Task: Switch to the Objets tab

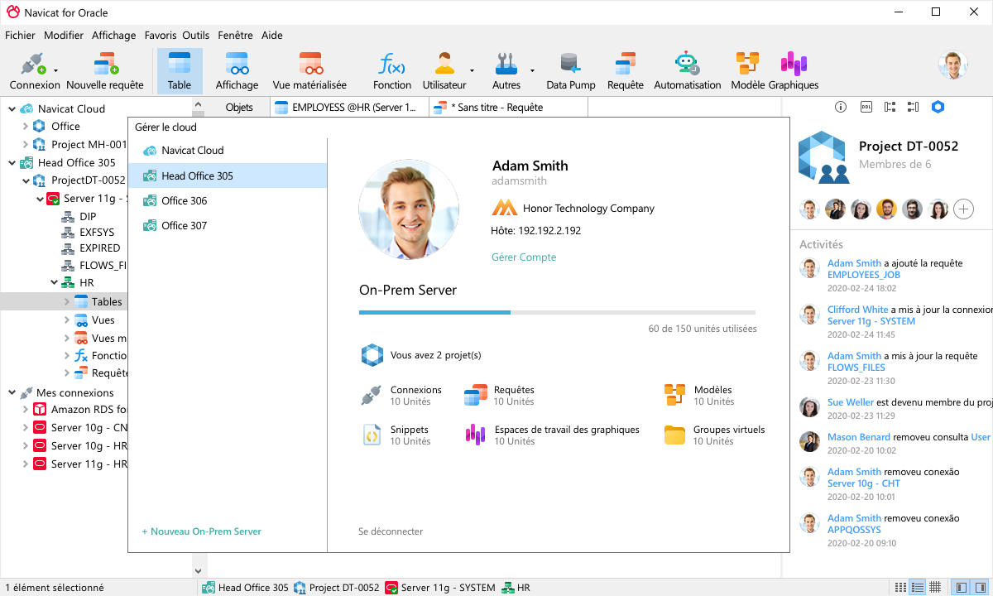Action: (x=239, y=108)
